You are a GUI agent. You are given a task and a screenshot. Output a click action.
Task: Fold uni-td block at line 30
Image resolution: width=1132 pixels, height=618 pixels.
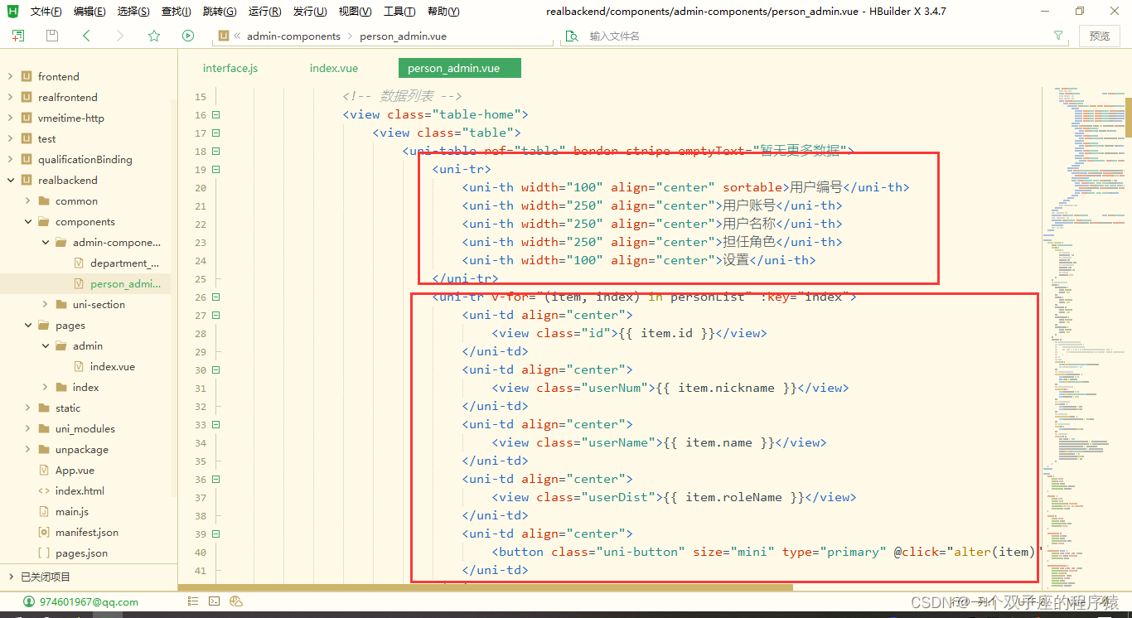click(x=216, y=370)
